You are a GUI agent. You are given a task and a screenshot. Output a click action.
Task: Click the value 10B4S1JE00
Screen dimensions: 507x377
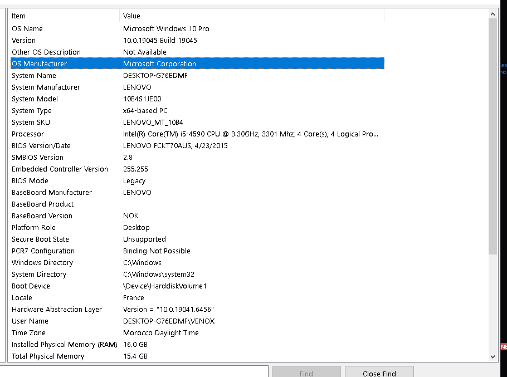[142, 99]
